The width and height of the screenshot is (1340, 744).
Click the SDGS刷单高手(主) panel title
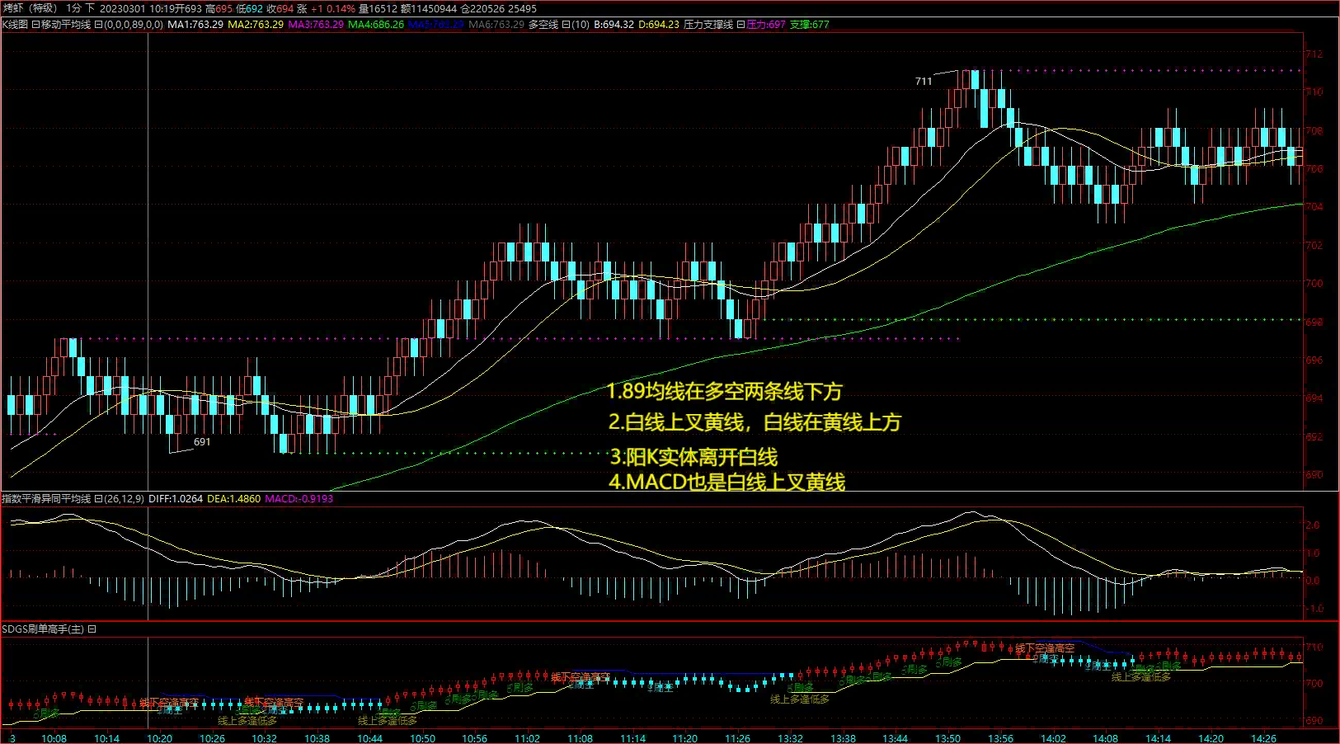(x=43, y=629)
